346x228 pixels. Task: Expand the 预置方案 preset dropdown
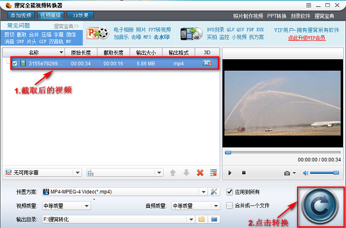point(204,192)
